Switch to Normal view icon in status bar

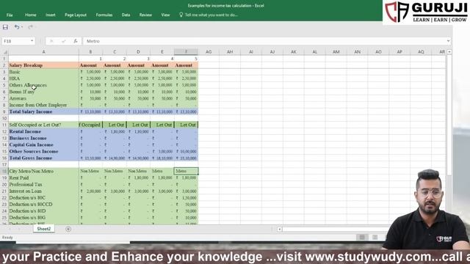(x=362, y=238)
